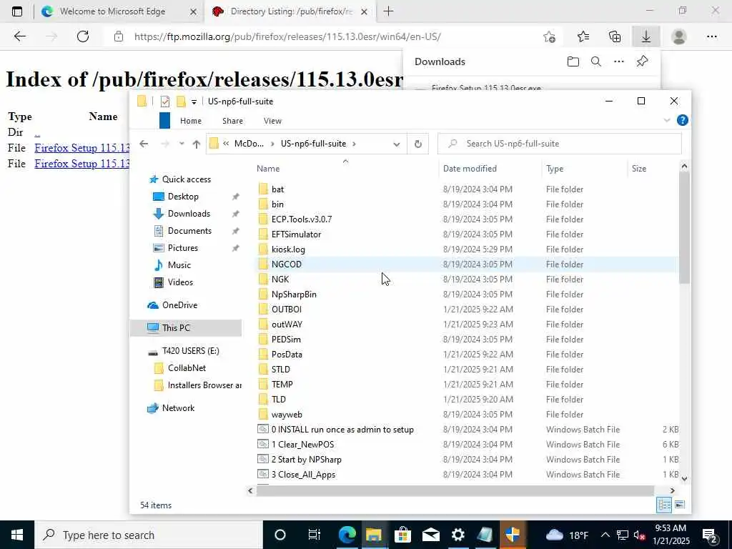Click Explorer Up one level arrow
The height and width of the screenshot is (549, 732).
tap(196, 144)
